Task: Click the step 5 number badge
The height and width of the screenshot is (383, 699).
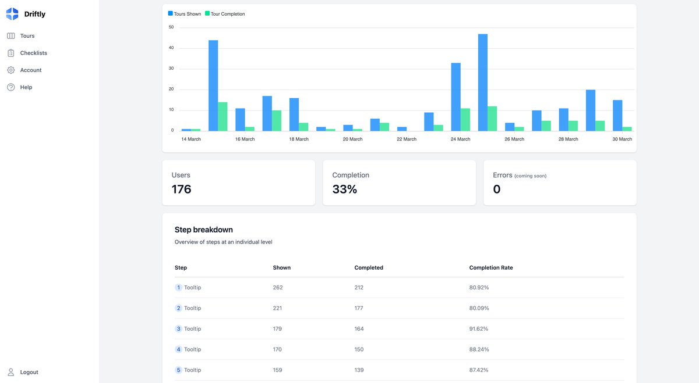Action: (x=178, y=370)
